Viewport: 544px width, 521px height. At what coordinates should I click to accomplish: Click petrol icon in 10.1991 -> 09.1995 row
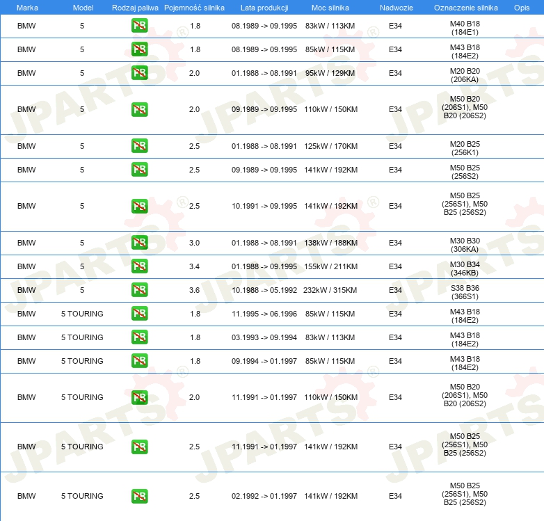point(139,206)
